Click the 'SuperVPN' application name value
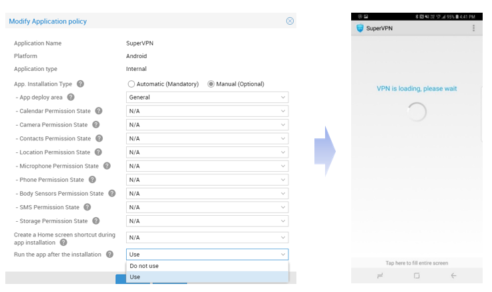 tap(140, 43)
